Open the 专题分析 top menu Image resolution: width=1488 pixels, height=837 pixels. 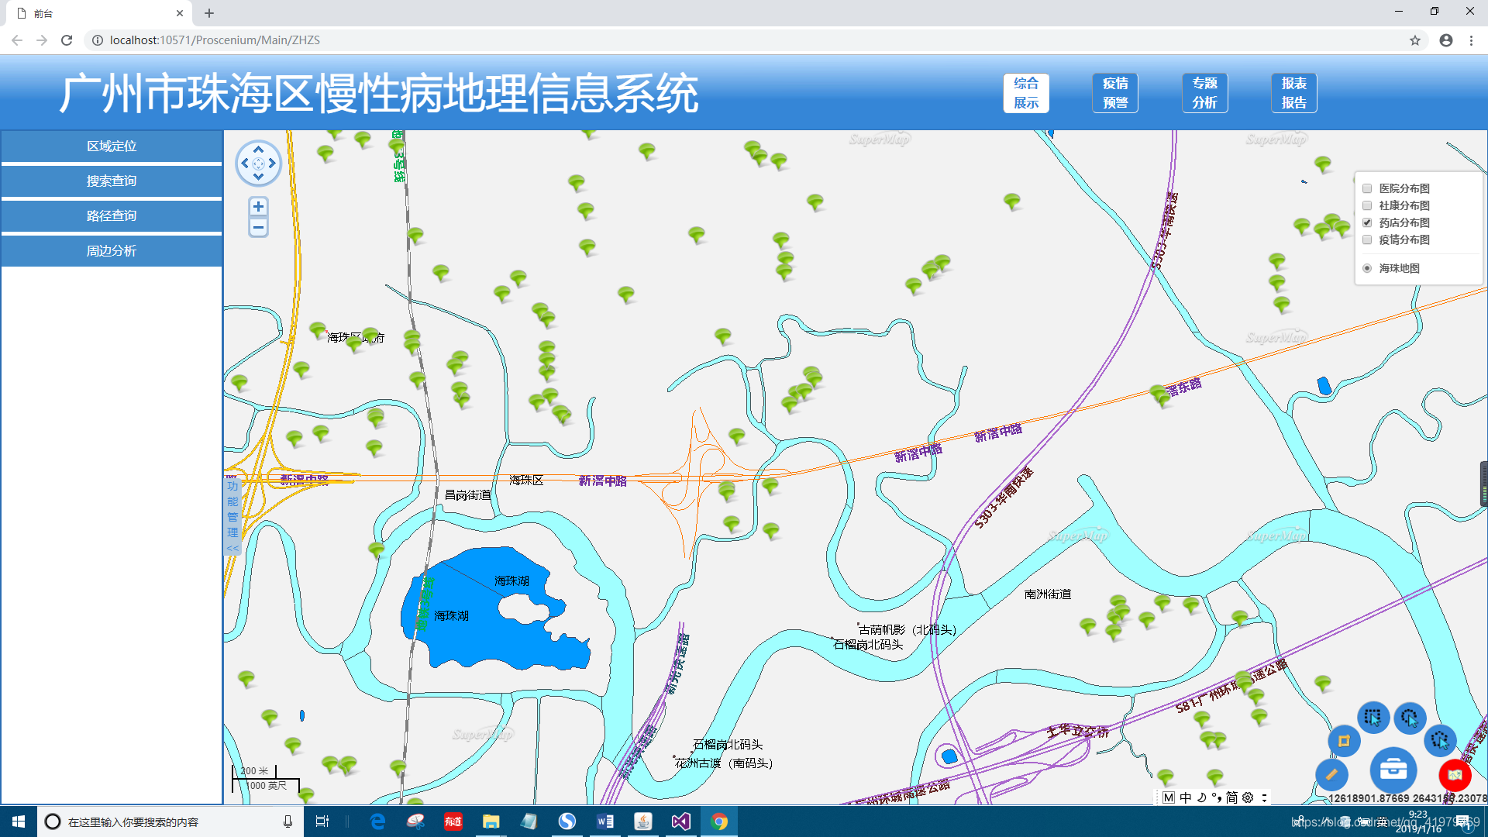pos(1204,93)
